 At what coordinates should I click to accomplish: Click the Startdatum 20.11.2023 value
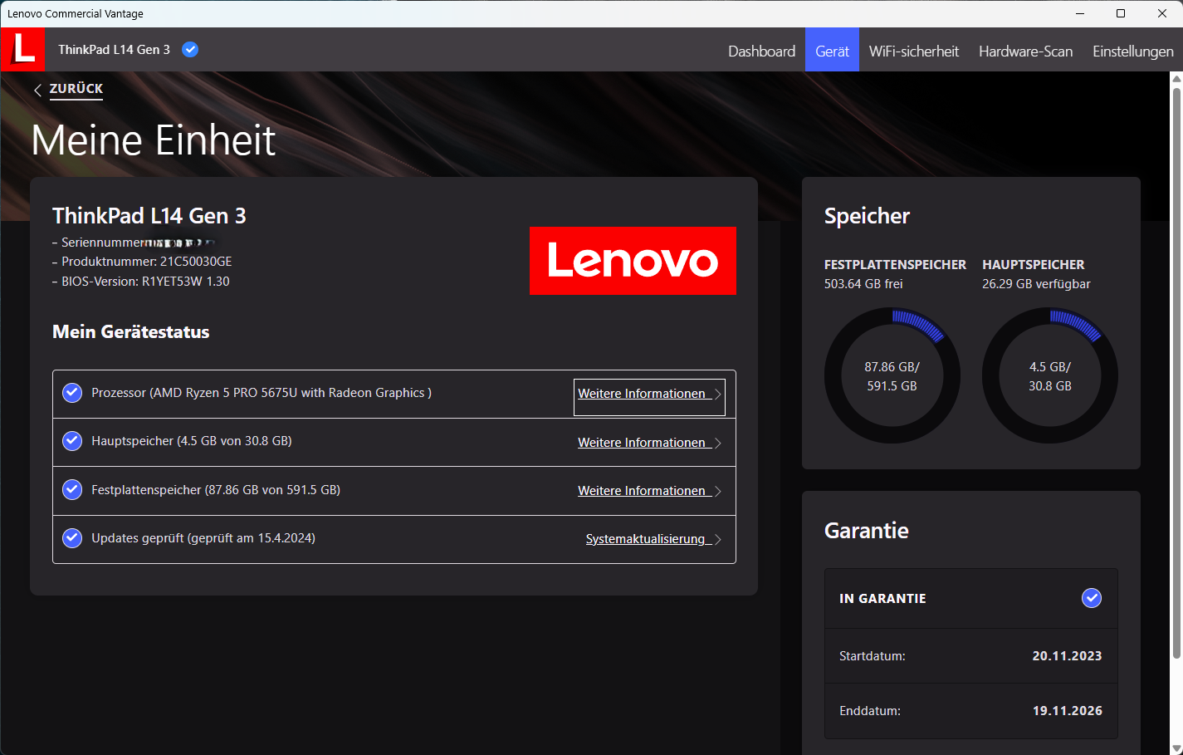tap(1067, 656)
